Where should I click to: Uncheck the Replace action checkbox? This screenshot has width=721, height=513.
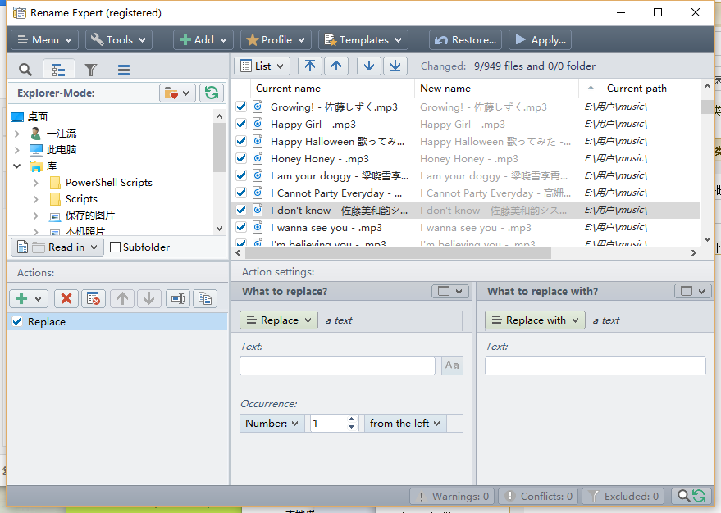pos(17,322)
